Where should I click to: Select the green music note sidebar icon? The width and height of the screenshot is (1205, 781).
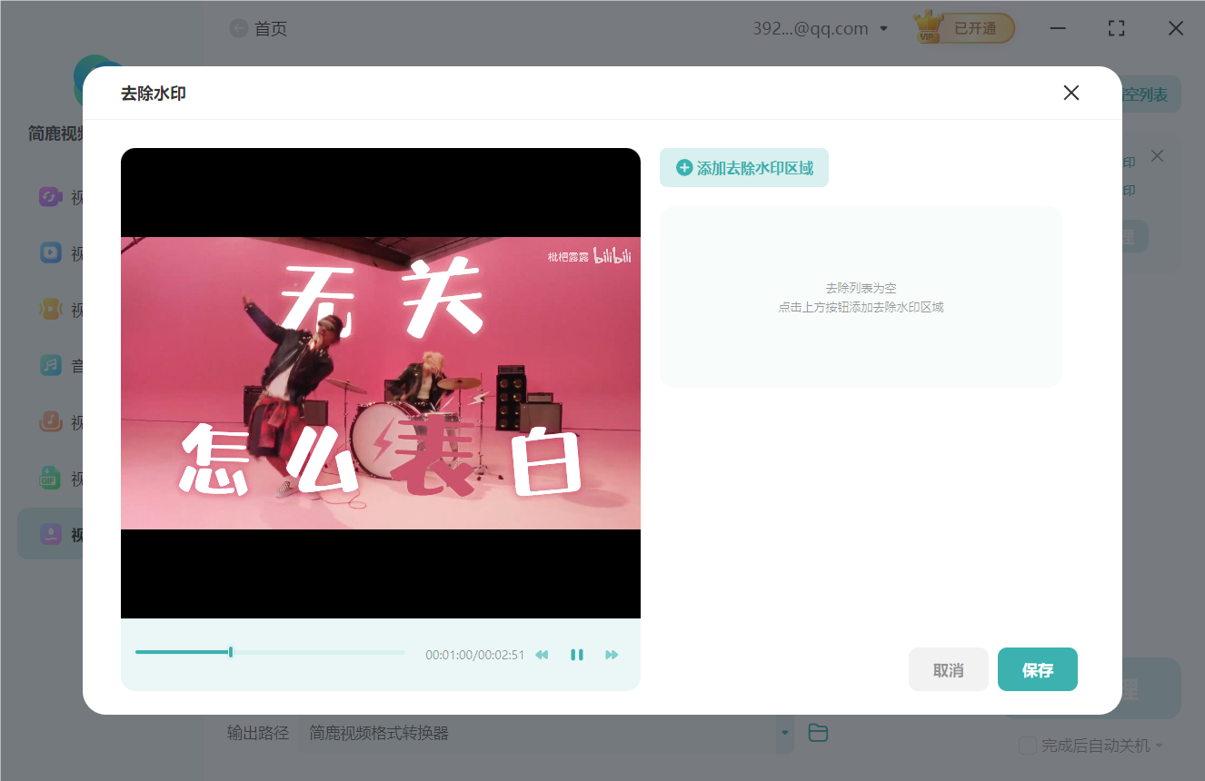click(x=50, y=365)
